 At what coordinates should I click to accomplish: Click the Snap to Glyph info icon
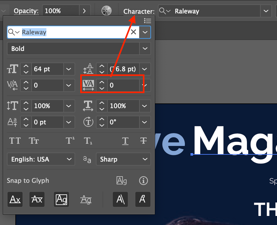[x=143, y=181]
